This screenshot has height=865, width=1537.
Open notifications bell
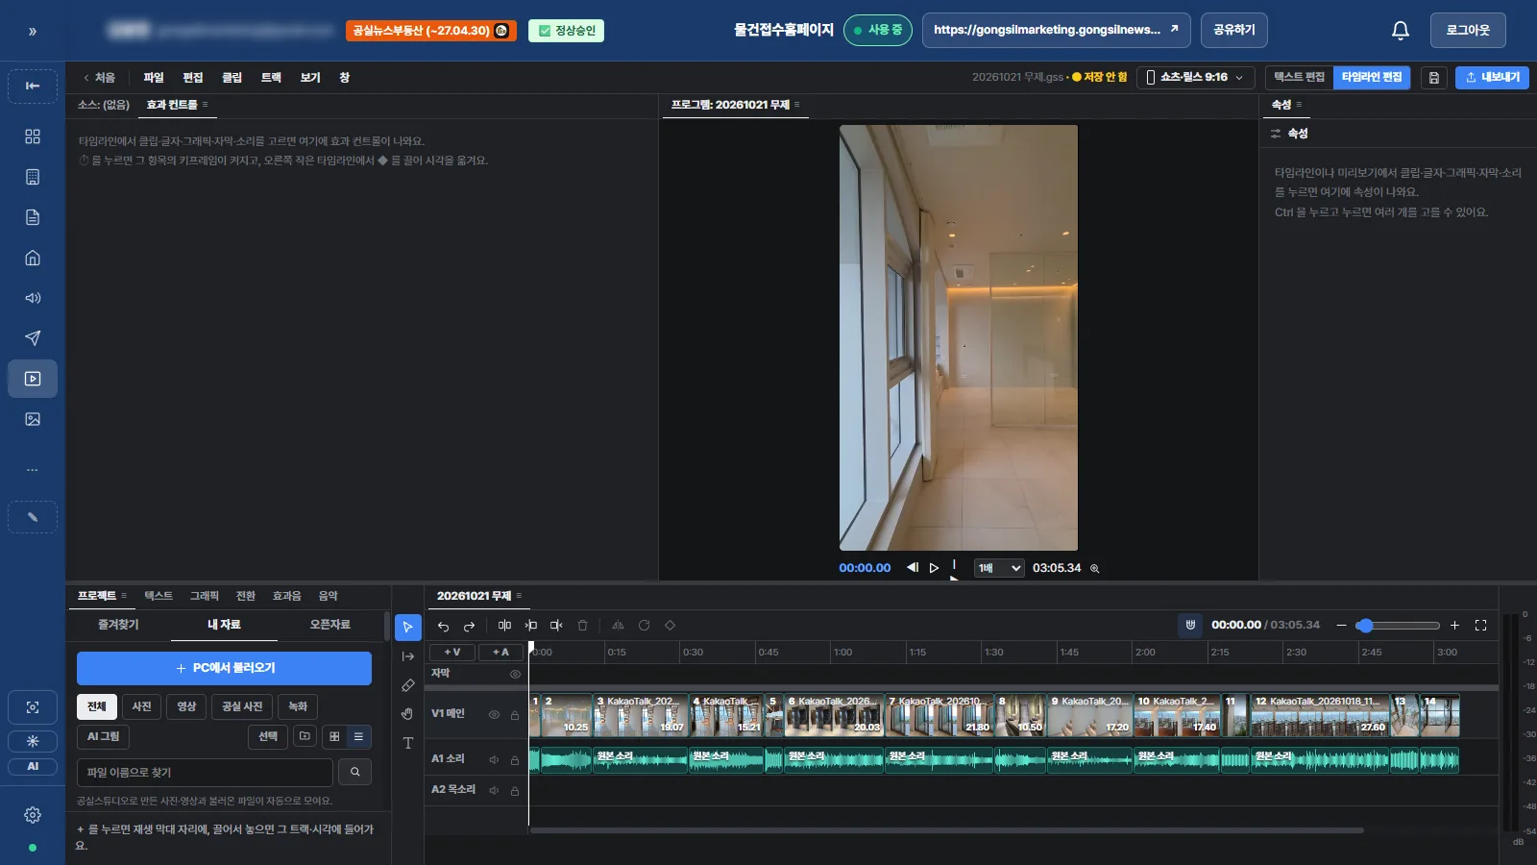(x=1401, y=31)
